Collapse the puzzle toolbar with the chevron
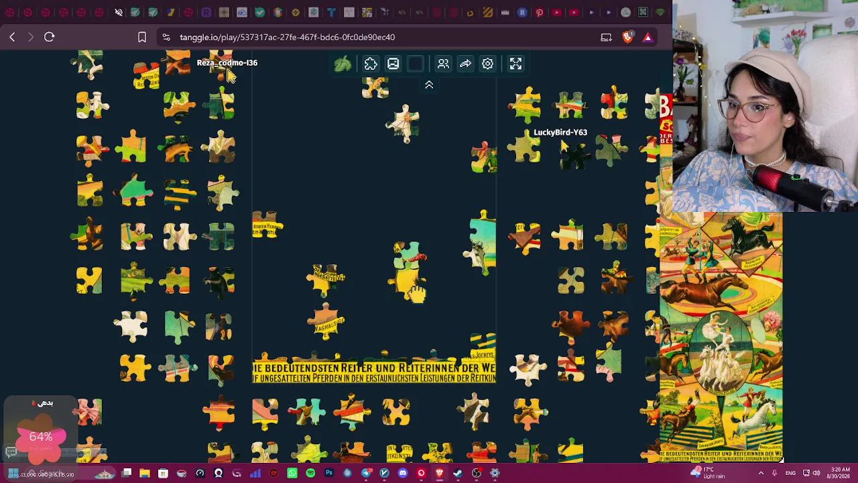The image size is (858, 483). click(x=429, y=85)
